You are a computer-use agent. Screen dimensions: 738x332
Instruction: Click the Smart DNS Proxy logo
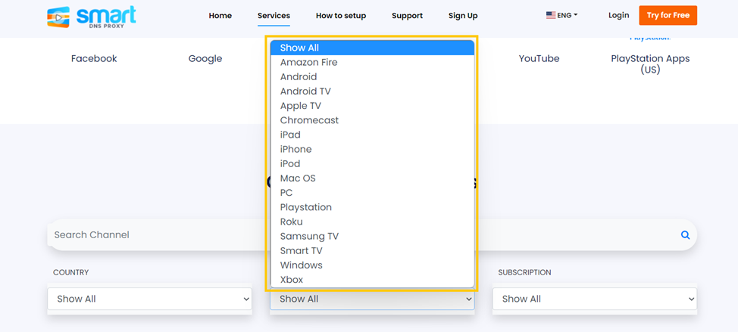[x=91, y=17]
